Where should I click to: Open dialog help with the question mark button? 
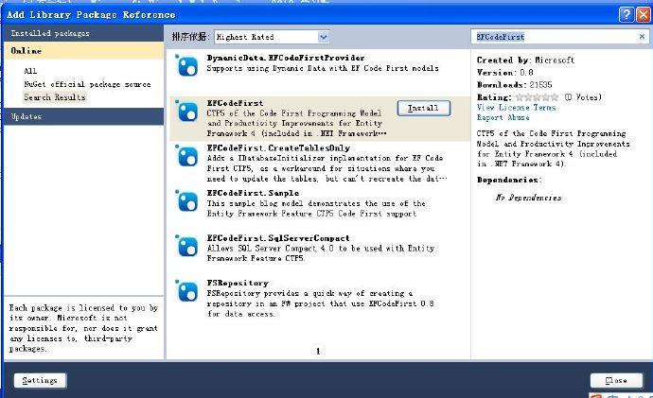tap(627, 14)
